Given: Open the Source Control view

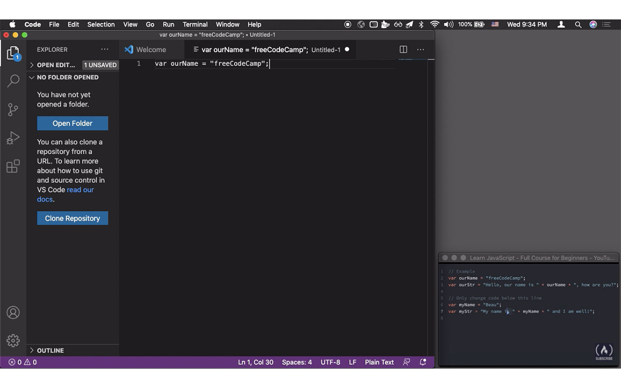Looking at the screenshot, I should (13, 110).
